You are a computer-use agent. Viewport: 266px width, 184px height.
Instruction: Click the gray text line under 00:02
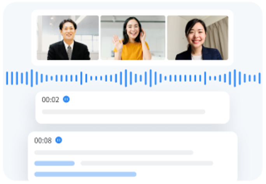click(124, 112)
